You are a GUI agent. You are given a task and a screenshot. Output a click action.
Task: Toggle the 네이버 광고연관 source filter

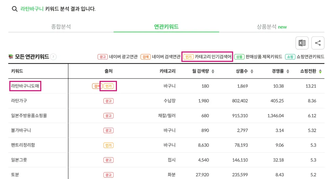[118, 57]
